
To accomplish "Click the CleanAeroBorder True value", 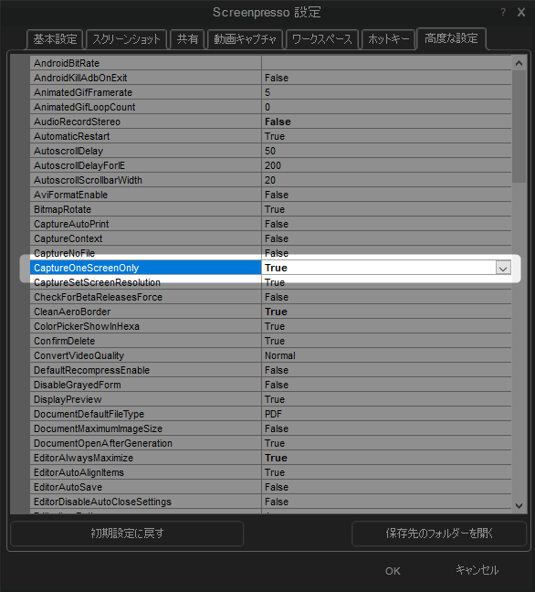I will coord(386,312).
